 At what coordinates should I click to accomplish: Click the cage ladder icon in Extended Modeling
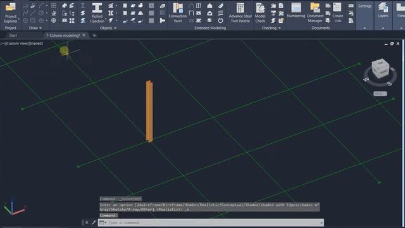(x=220, y=20)
